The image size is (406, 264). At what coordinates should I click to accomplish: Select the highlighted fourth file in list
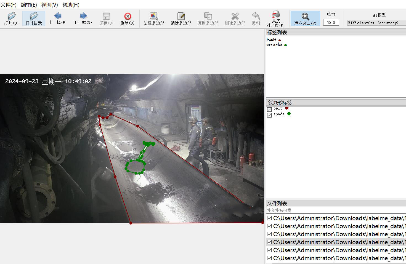(338, 242)
